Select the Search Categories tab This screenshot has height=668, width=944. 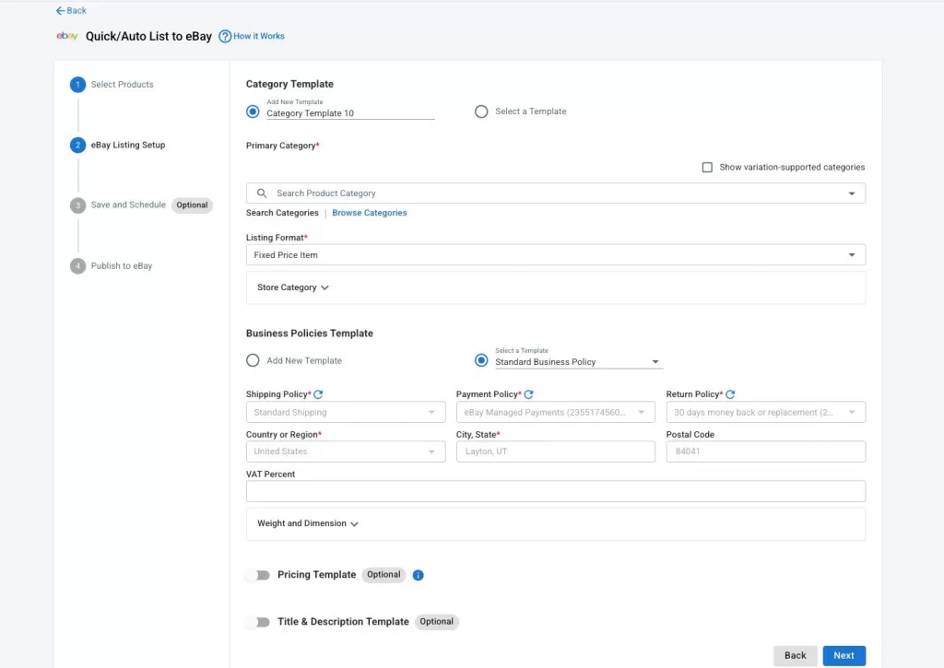point(282,213)
